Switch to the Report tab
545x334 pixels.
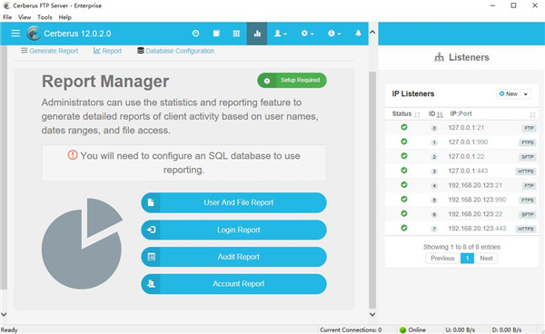tap(107, 51)
